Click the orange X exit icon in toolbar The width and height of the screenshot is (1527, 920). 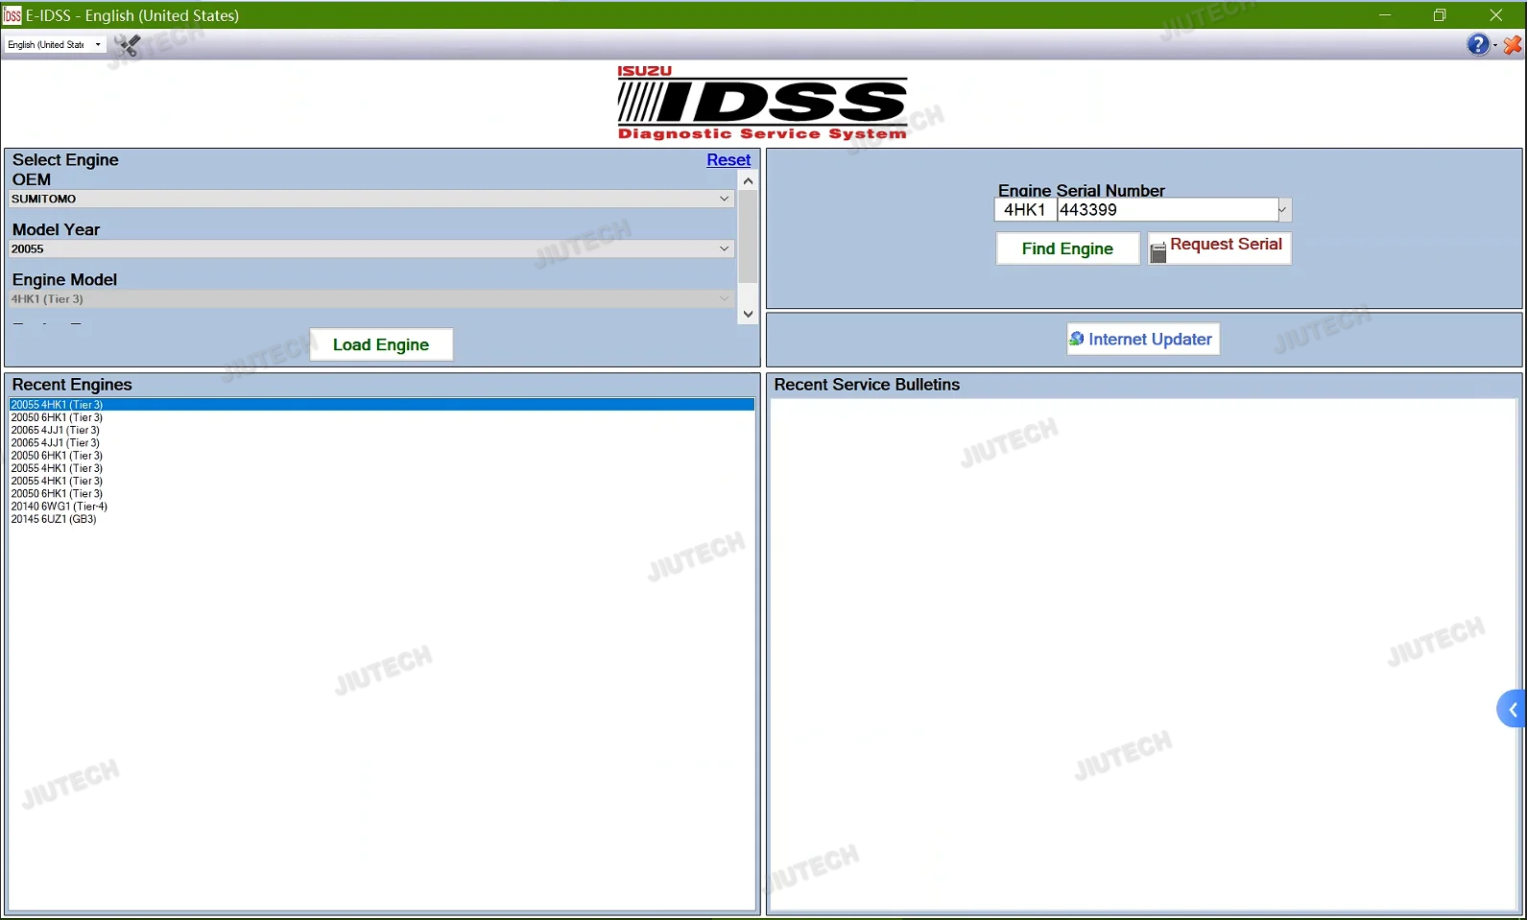pos(1513,45)
